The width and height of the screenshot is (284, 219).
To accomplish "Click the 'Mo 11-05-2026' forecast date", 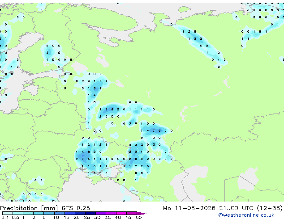I will [x=189, y=208].
